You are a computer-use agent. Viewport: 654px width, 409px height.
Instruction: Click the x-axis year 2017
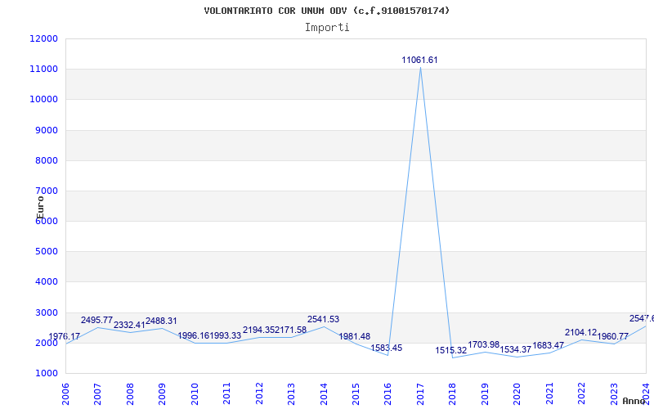420,394
